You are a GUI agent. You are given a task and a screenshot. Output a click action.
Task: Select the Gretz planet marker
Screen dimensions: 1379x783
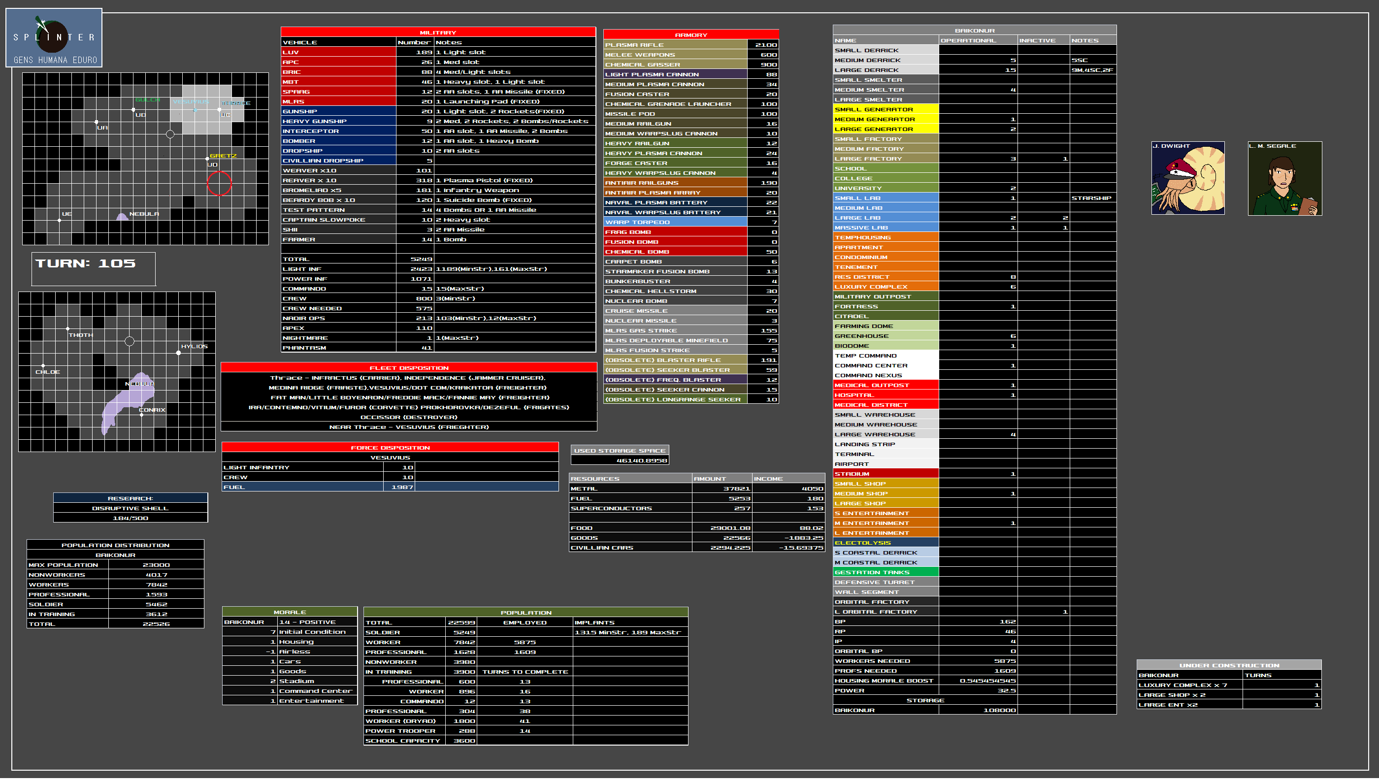208,159
